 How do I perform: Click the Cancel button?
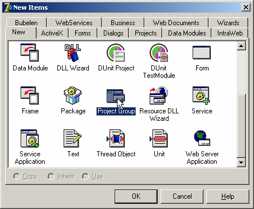click(182, 196)
